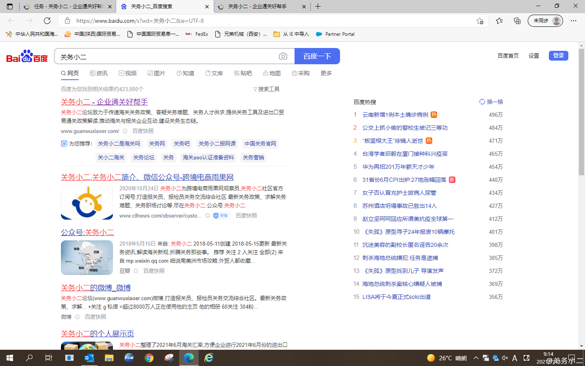Click the weather widget 26°C 晴朗
585x366 pixels.
447,358
